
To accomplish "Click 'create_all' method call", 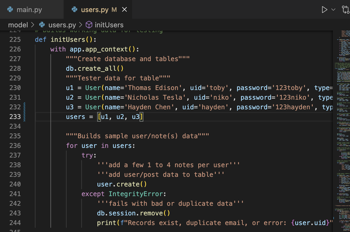I will tap(97, 69).
